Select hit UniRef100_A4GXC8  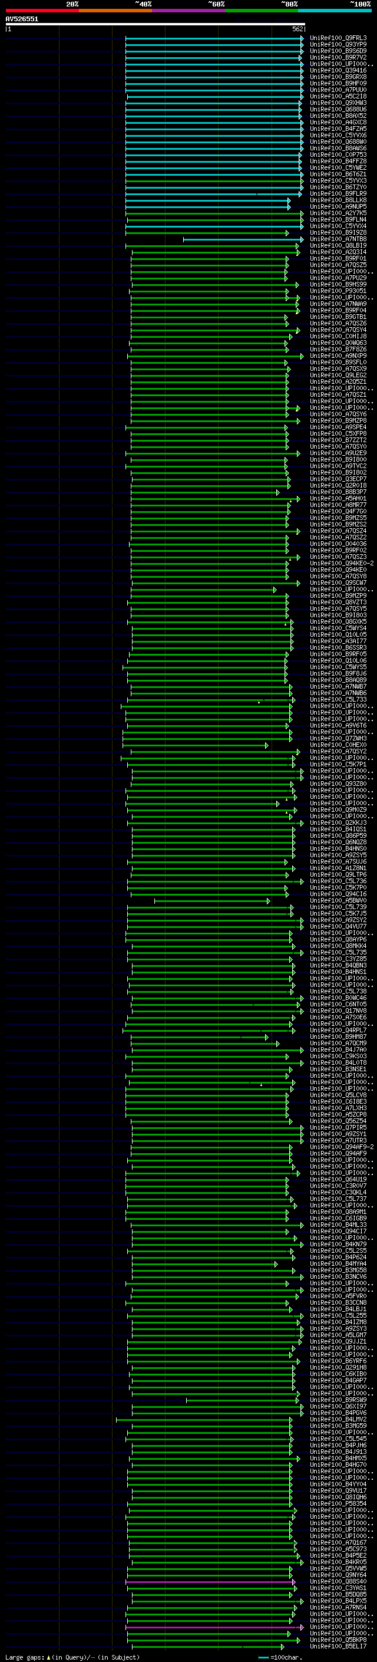[338, 122]
